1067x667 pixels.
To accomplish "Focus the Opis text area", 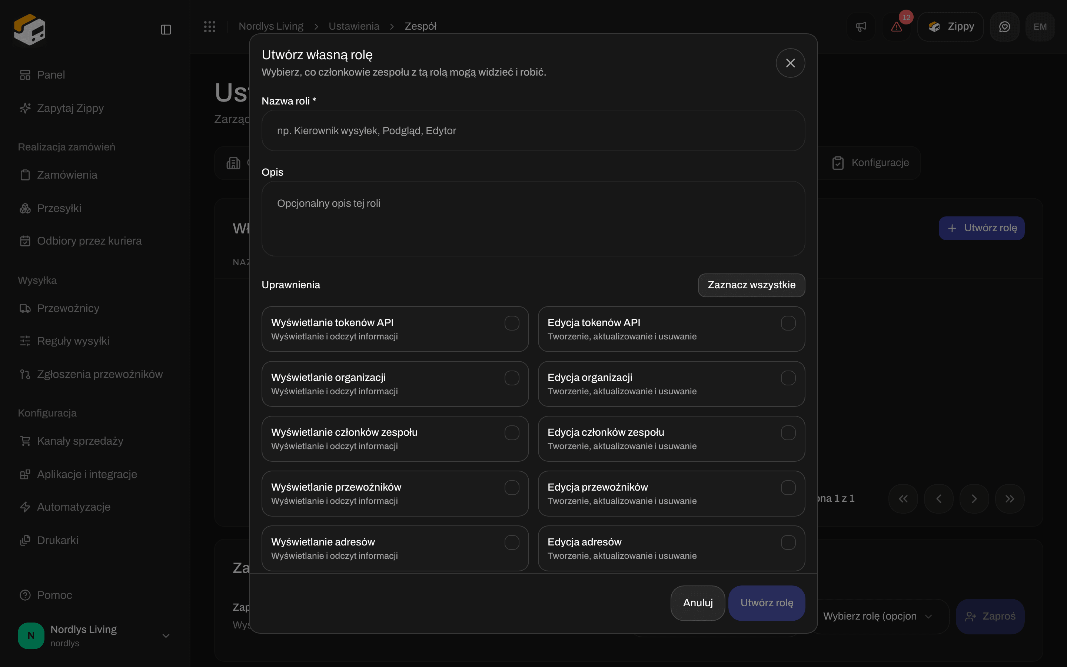I will pos(533,219).
